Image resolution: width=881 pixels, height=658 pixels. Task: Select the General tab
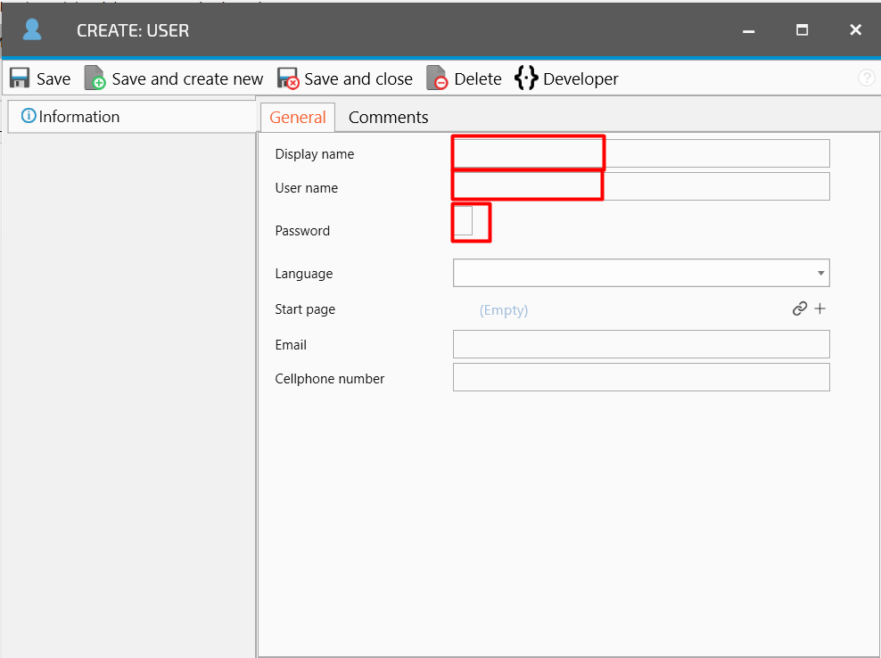[298, 118]
